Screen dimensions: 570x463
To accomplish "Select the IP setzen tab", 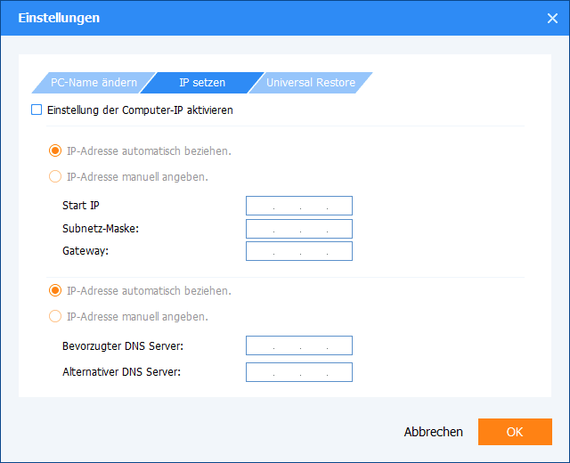I will coord(202,83).
